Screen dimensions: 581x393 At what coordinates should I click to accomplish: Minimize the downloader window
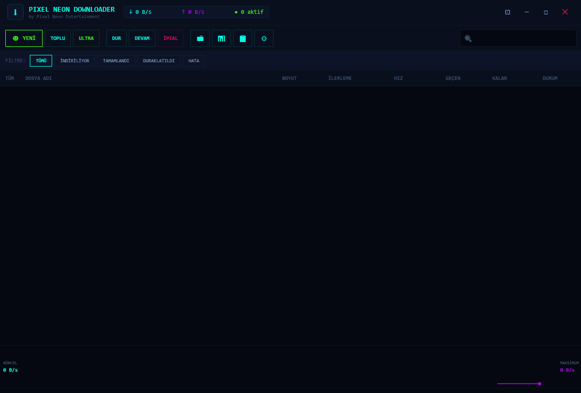click(527, 12)
